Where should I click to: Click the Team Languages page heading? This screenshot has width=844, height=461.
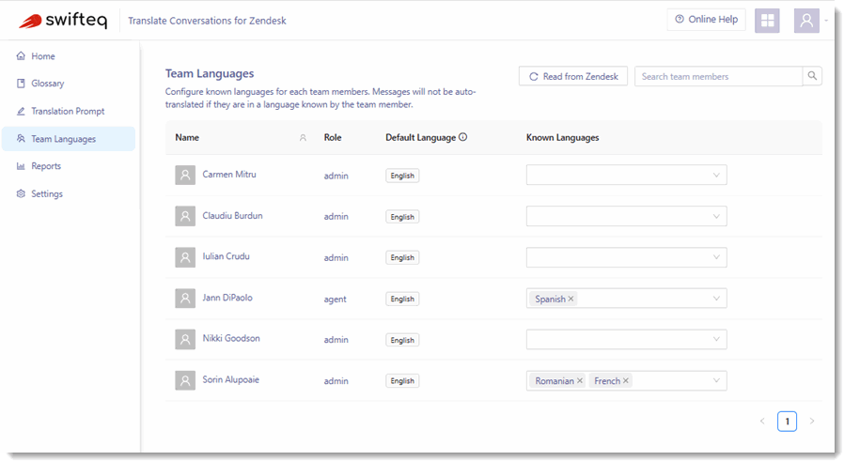coord(210,73)
